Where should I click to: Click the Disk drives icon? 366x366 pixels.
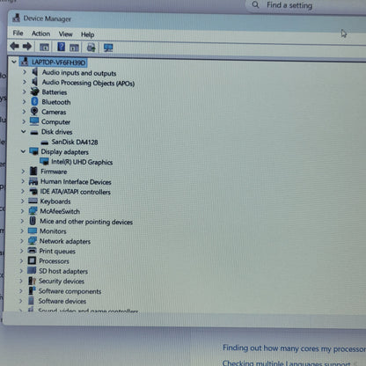pos(34,132)
